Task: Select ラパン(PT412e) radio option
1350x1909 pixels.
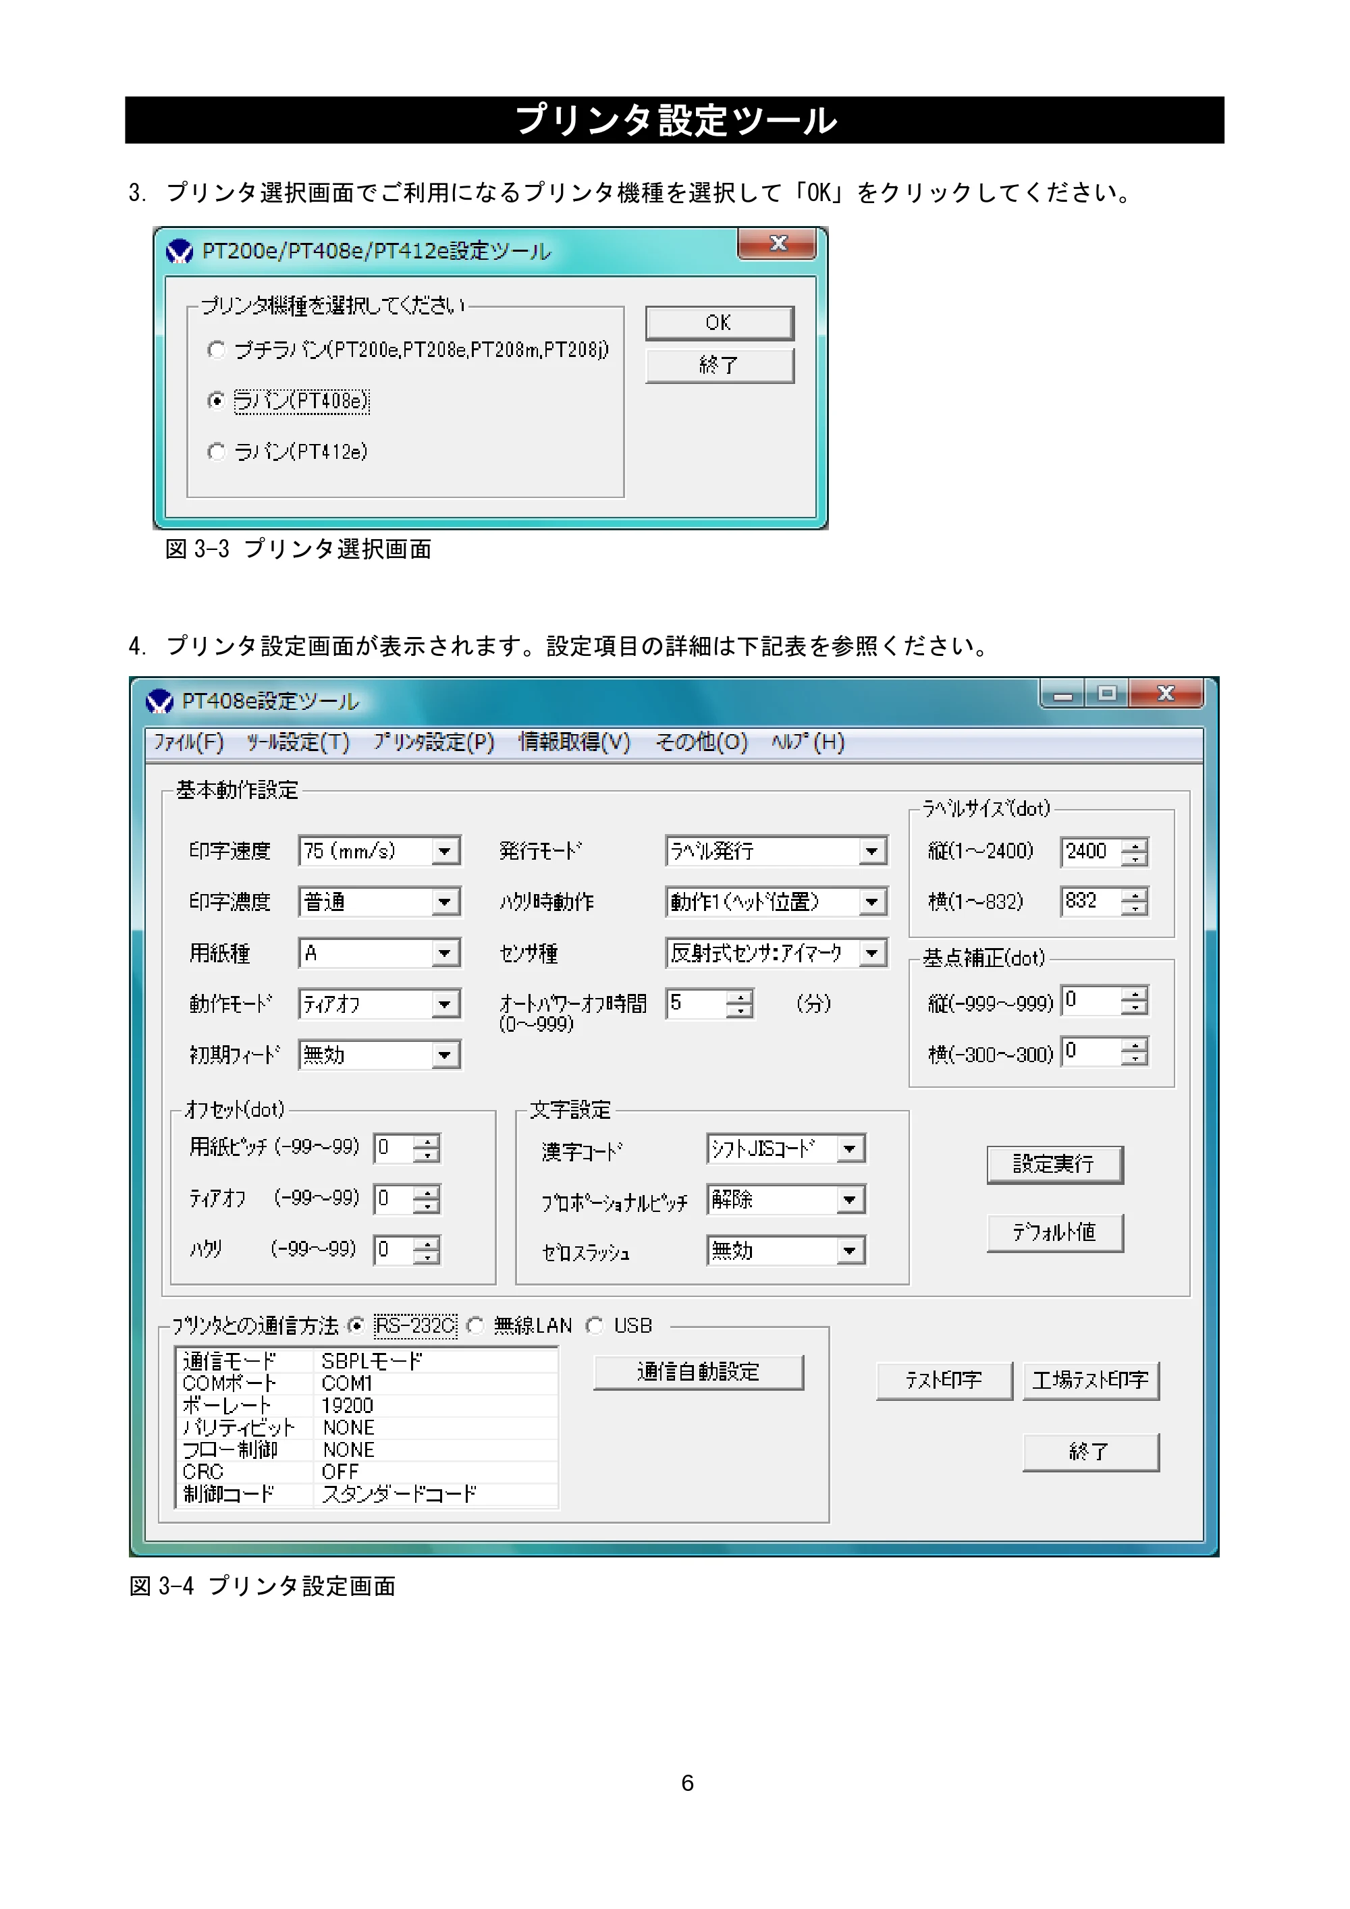Action: tap(216, 451)
